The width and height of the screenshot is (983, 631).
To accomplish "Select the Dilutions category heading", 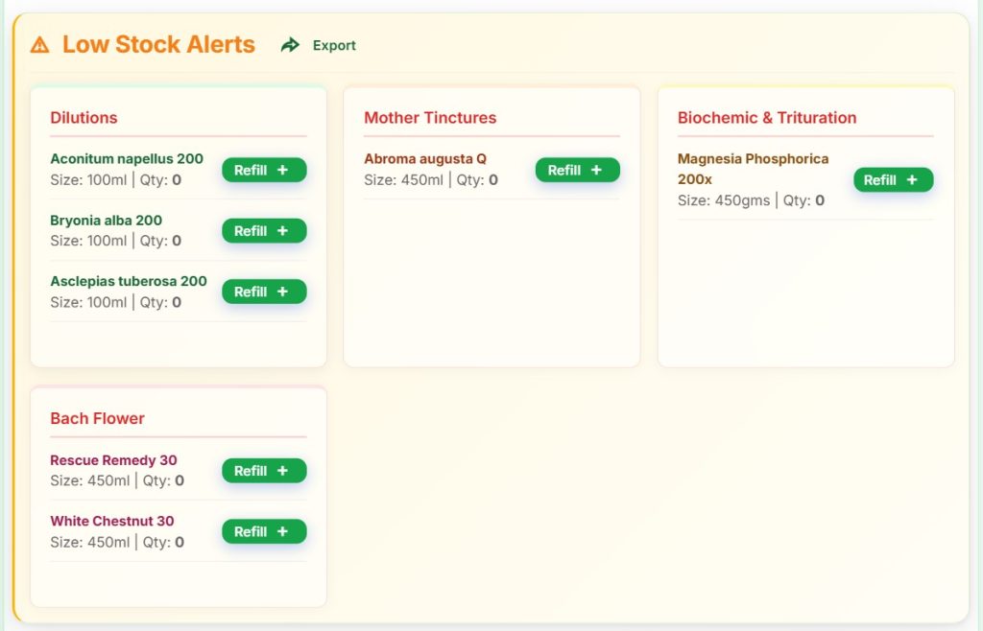I will point(84,118).
